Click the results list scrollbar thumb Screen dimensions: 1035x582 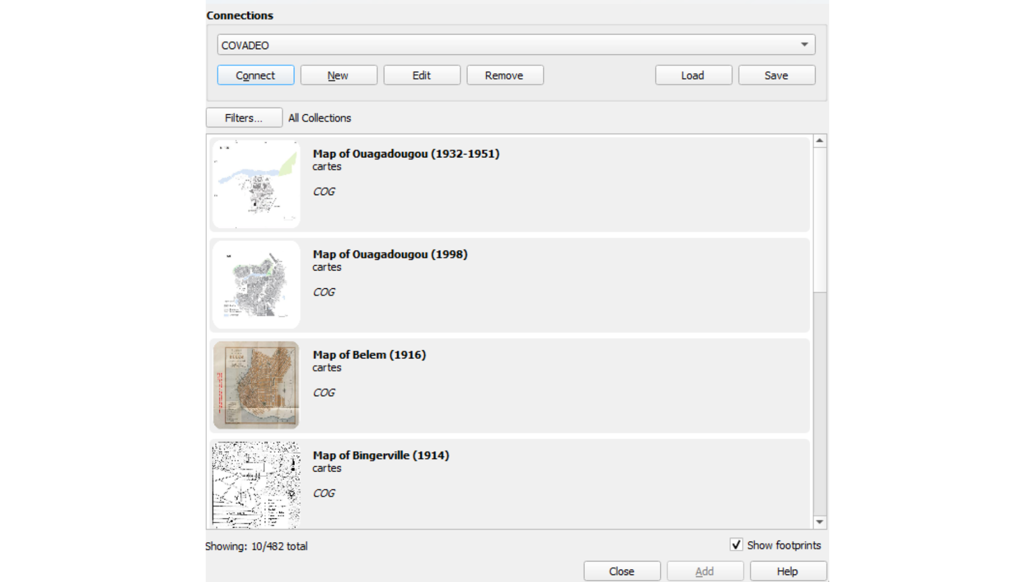point(819,220)
